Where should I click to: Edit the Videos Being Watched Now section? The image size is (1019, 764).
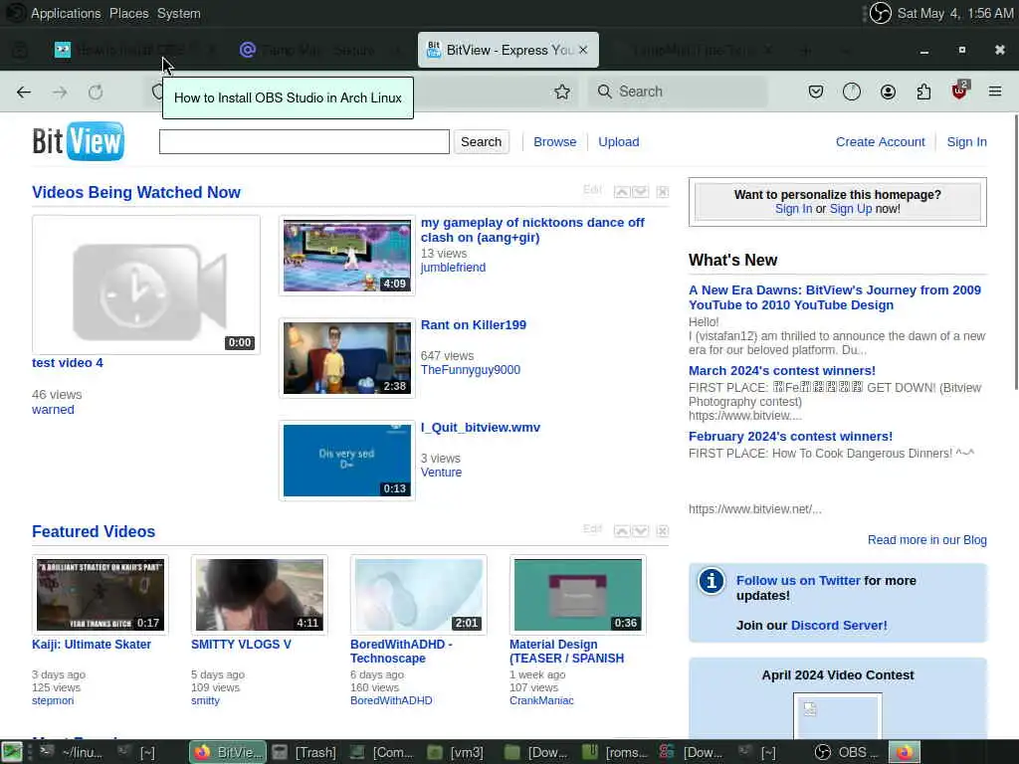[592, 190]
